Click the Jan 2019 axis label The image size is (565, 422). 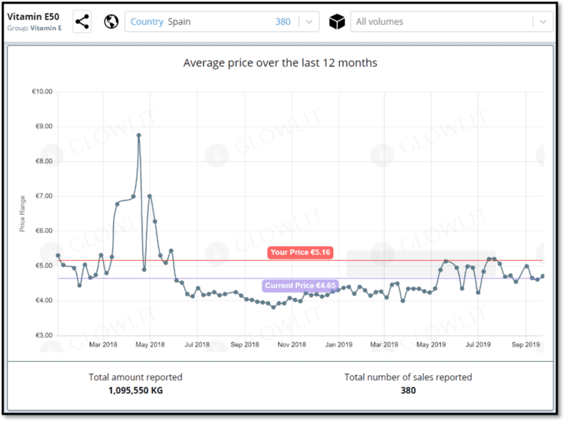[x=339, y=344]
